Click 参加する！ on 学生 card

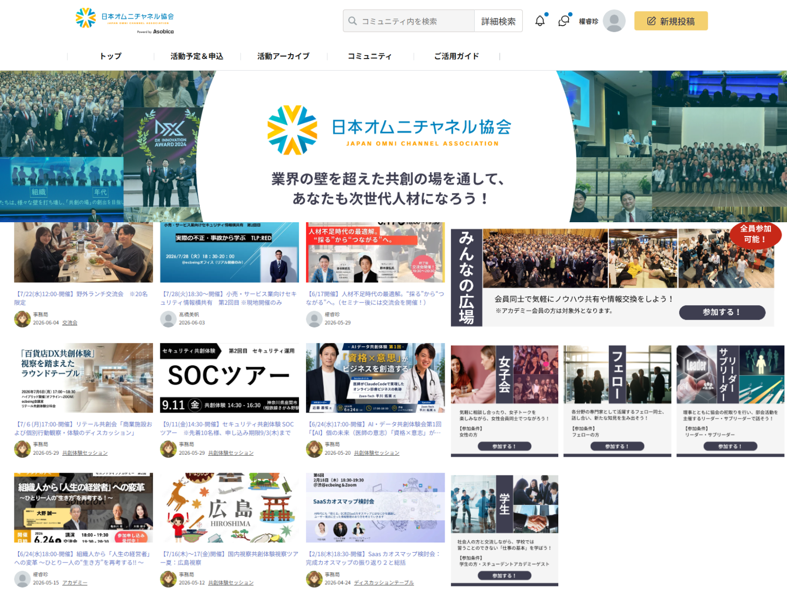[x=504, y=576]
